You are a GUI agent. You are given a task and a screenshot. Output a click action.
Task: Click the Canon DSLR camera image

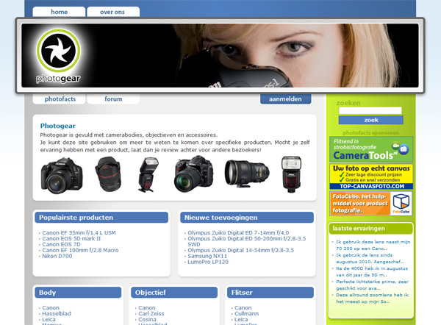pos(62,175)
